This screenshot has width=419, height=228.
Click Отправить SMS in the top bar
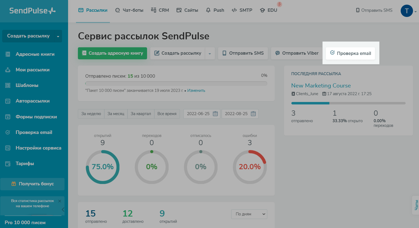point(374,10)
